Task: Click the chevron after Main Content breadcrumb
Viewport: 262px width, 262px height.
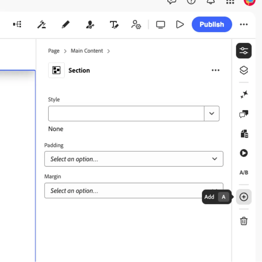Action: (x=108, y=51)
